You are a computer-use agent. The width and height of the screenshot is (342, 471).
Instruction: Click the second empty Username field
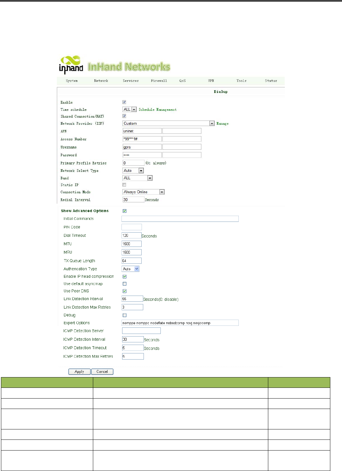tap(182, 147)
